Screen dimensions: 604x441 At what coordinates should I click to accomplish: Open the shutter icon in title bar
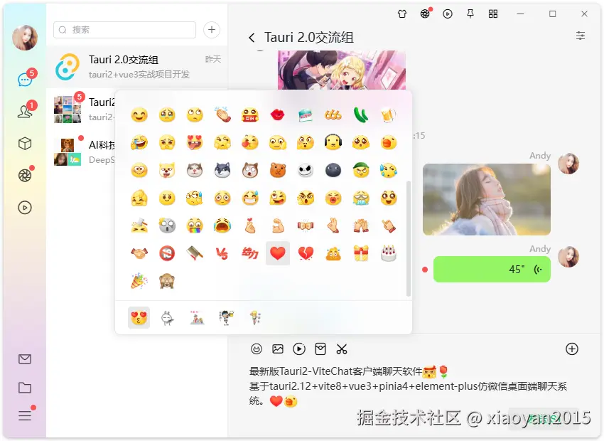click(x=425, y=14)
